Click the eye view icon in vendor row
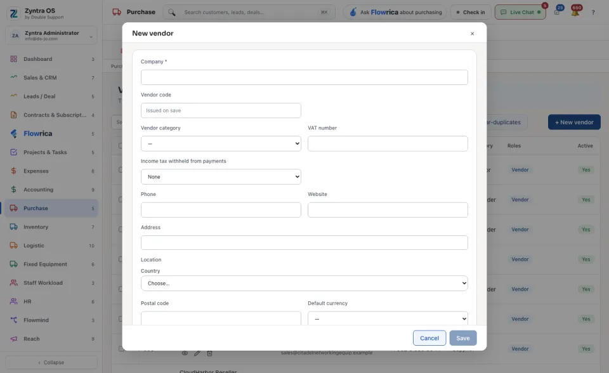Screen dimensions: 609x373 [x=185, y=353]
